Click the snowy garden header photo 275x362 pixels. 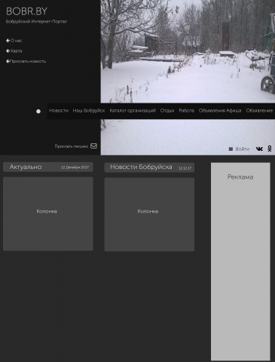point(188,51)
